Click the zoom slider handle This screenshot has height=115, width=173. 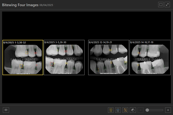tap(147, 110)
